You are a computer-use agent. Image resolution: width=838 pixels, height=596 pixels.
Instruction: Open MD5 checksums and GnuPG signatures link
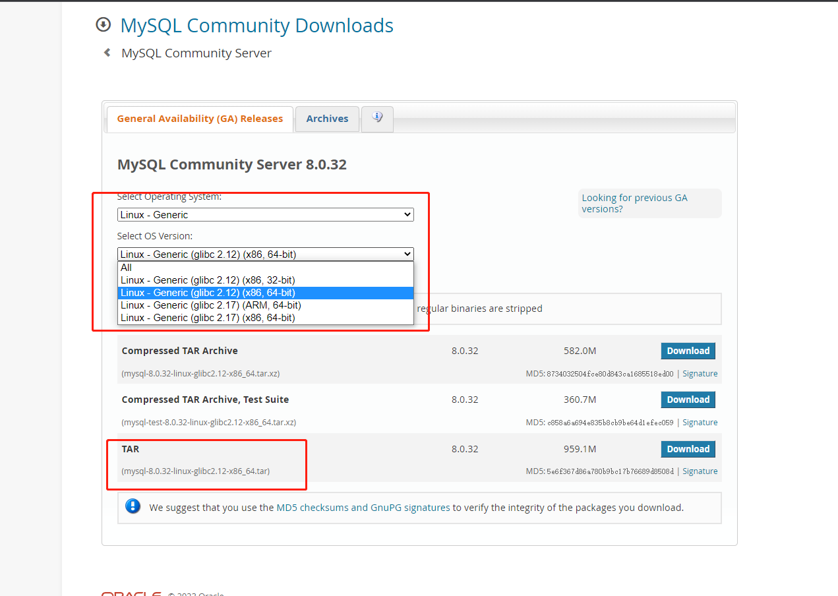click(x=363, y=508)
